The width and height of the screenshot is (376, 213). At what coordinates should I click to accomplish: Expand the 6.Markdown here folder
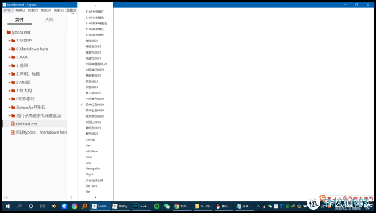pos(9,49)
